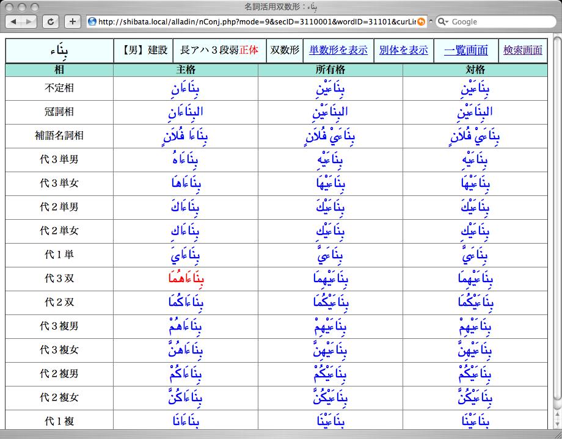Screen dimensions: 562x439
Task: Go back with the browser back arrow
Action: tap(13, 22)
